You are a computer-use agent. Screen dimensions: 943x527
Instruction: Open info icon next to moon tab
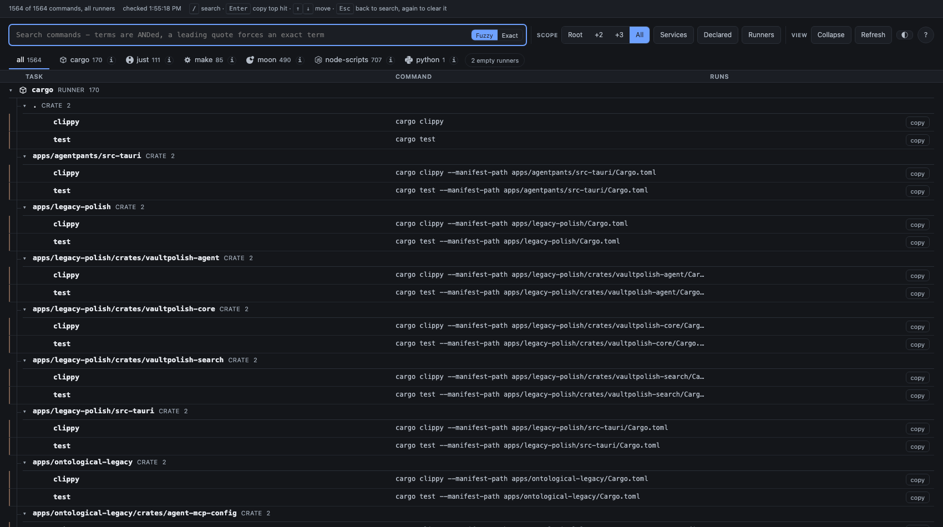300,60
